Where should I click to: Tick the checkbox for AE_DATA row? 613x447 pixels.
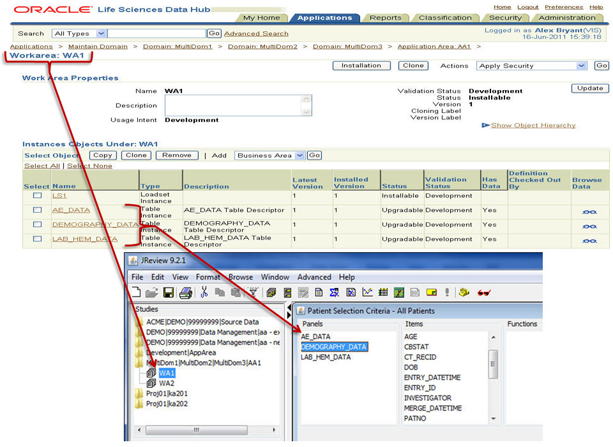click(x=37, y=209)
